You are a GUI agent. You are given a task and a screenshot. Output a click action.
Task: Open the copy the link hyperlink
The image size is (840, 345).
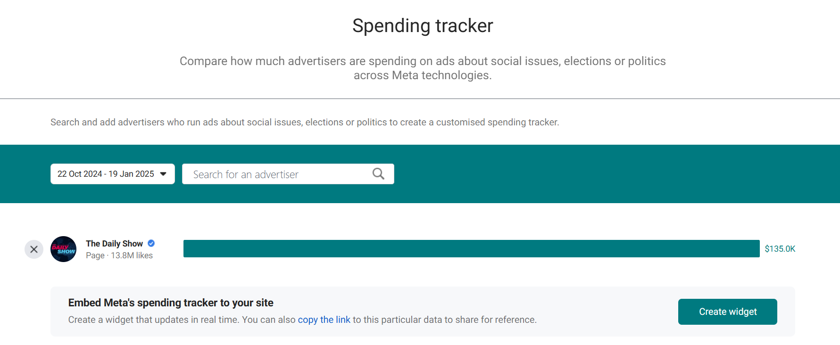[x=324, y=320]
